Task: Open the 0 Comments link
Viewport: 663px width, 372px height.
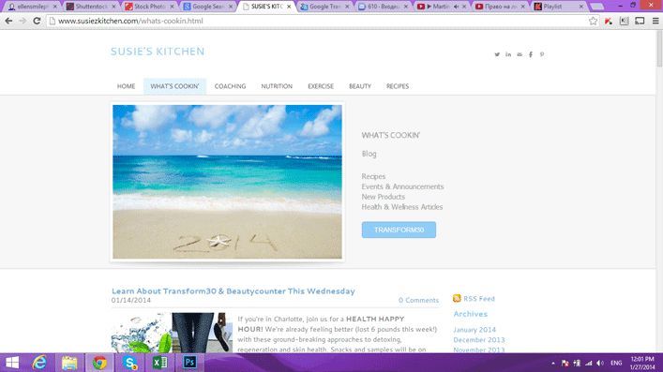Action: 418,300
